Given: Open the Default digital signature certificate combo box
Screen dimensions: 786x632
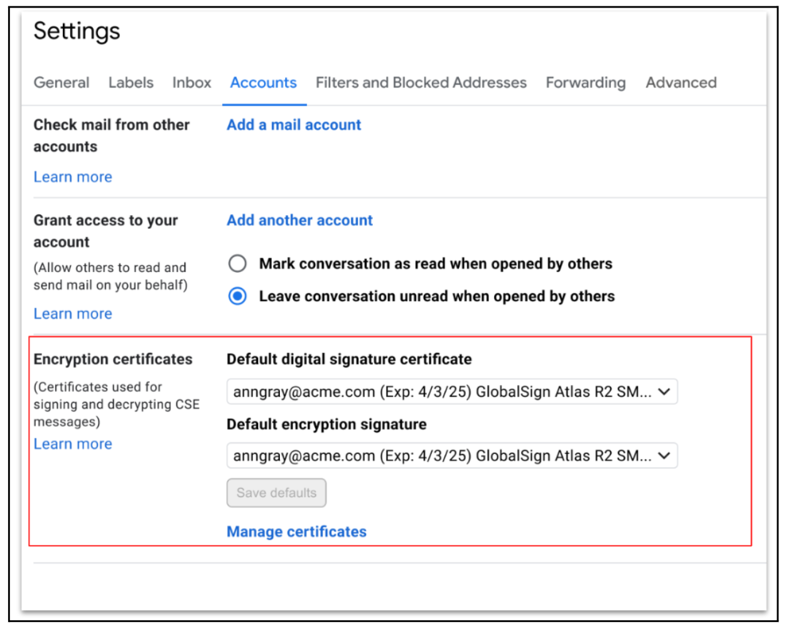Looking at the screenshot, I should (452, 392).
